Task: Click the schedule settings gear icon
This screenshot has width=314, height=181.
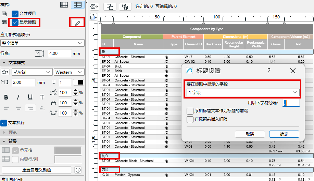Action: 94,6
